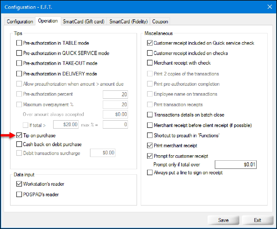Enable Cash back on debit purchase
Screen dimensions: 277x229
coord(19,144)
